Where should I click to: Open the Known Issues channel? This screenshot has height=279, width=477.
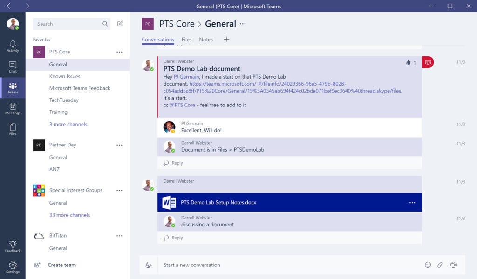[x=65, y=76]
